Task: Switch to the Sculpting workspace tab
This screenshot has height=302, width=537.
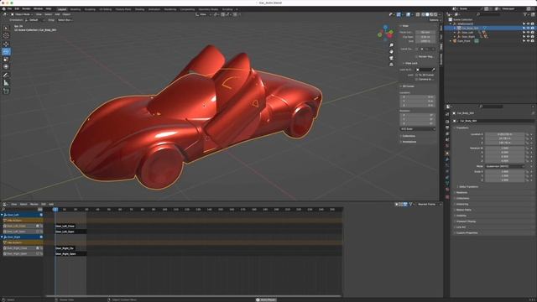Action: 90,9
